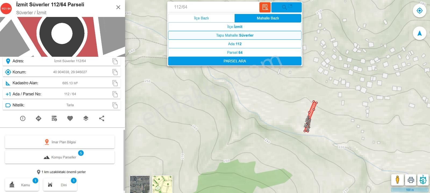Viewport: 430px width, 193px height.
Task: Print the map with printer icon
Action: pyautogui.click(x=411, y=180)
